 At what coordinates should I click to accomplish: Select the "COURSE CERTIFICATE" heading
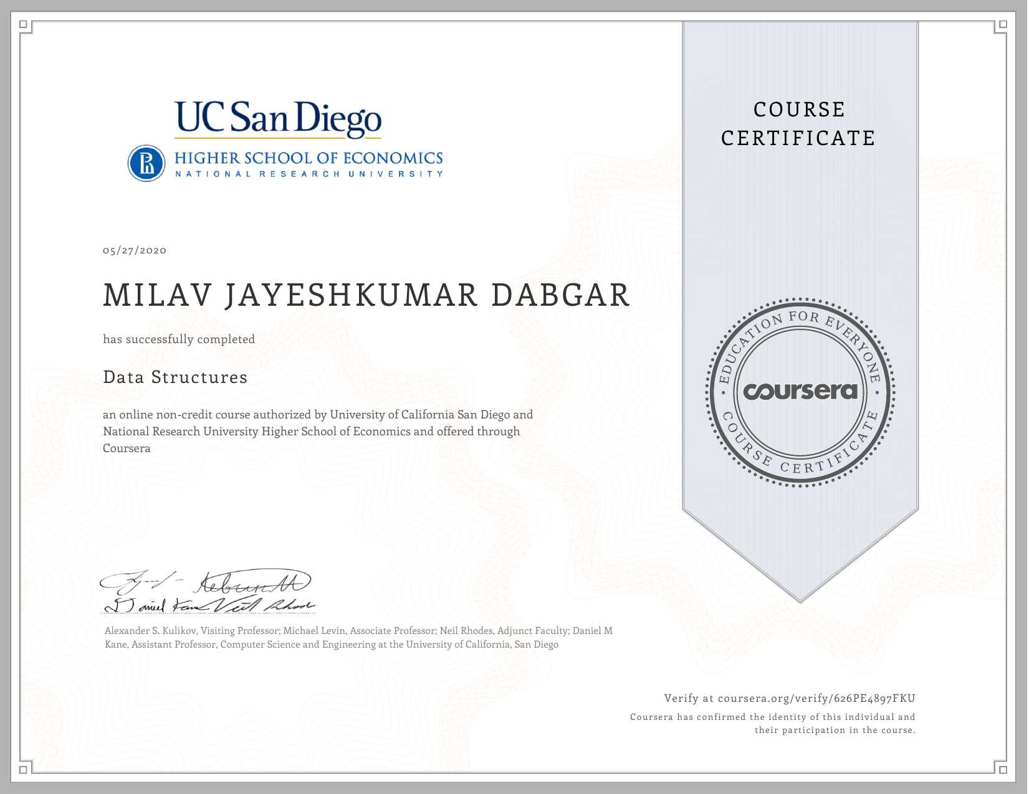(799, 123)
